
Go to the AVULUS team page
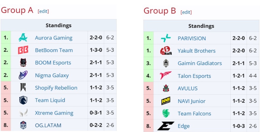188,88
